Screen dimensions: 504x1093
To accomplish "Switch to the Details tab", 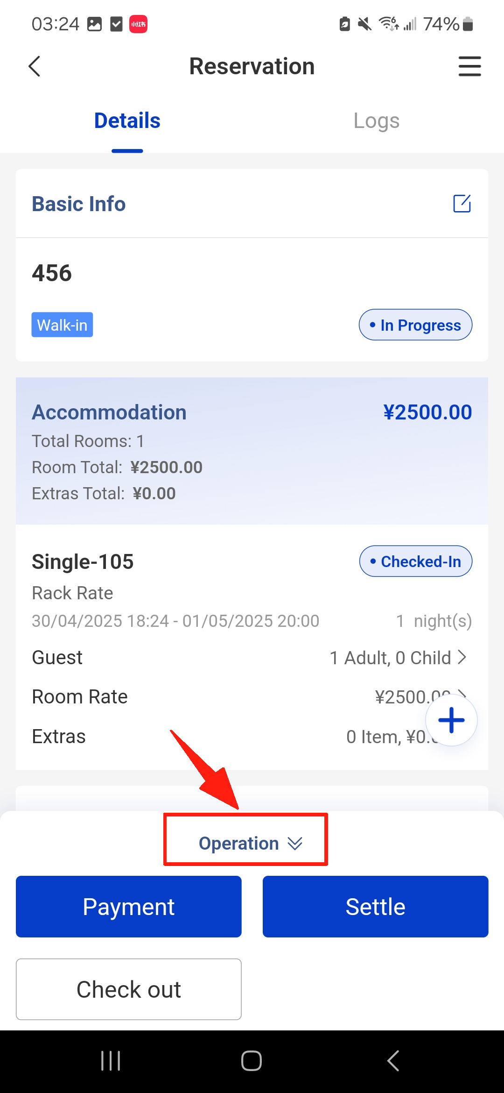I will pos(127,121).
